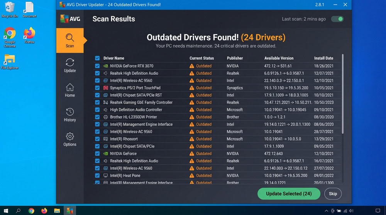Click install date 08/30/2020
Screen dimensions: 386x215
[324, 117]
